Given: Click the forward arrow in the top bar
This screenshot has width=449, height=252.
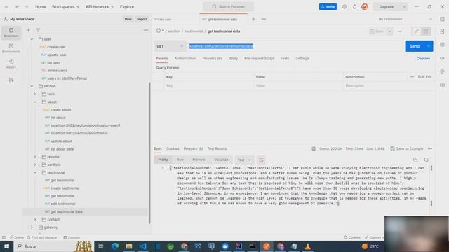Looking at the screenshot, I should [x=27, y=6].
